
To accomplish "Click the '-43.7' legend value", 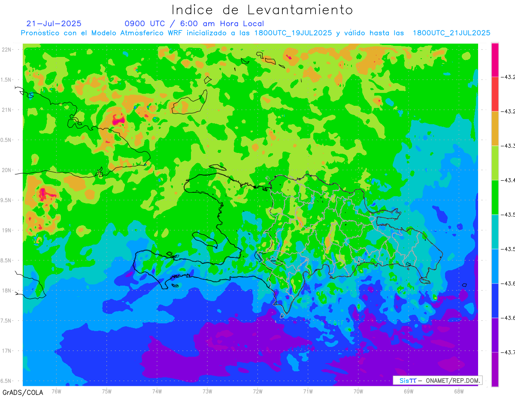I will point(508,352).
